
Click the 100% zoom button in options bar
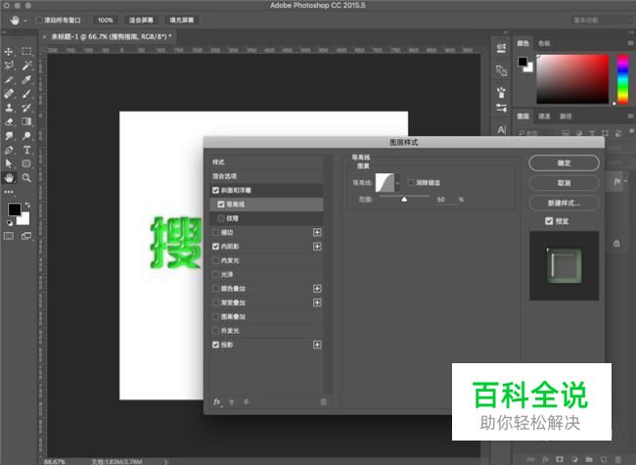[106, 20]
